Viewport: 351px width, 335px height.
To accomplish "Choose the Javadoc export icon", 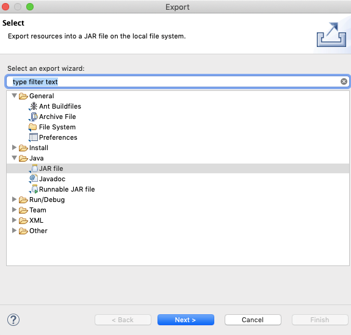I will pyautogui.click(x=34, y=179).
